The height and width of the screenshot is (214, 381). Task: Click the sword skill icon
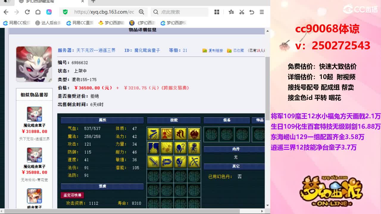coord(154,162)
